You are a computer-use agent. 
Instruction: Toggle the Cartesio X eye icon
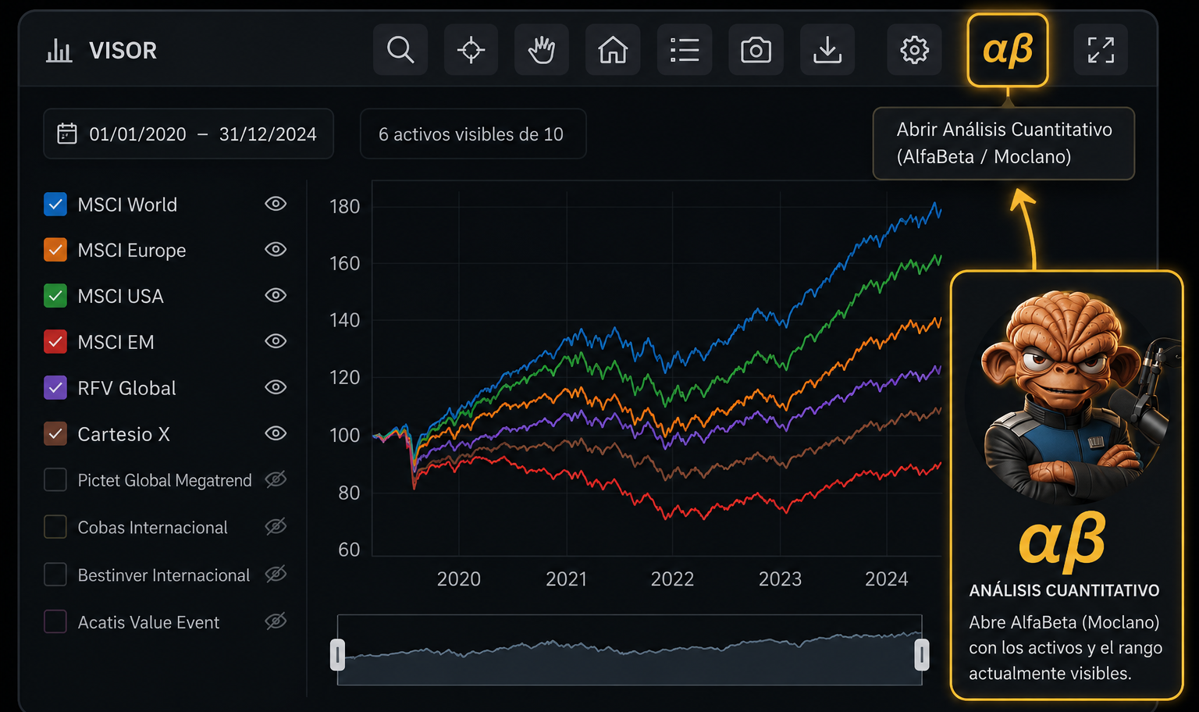pyautogui.click(x=276, y=433)
